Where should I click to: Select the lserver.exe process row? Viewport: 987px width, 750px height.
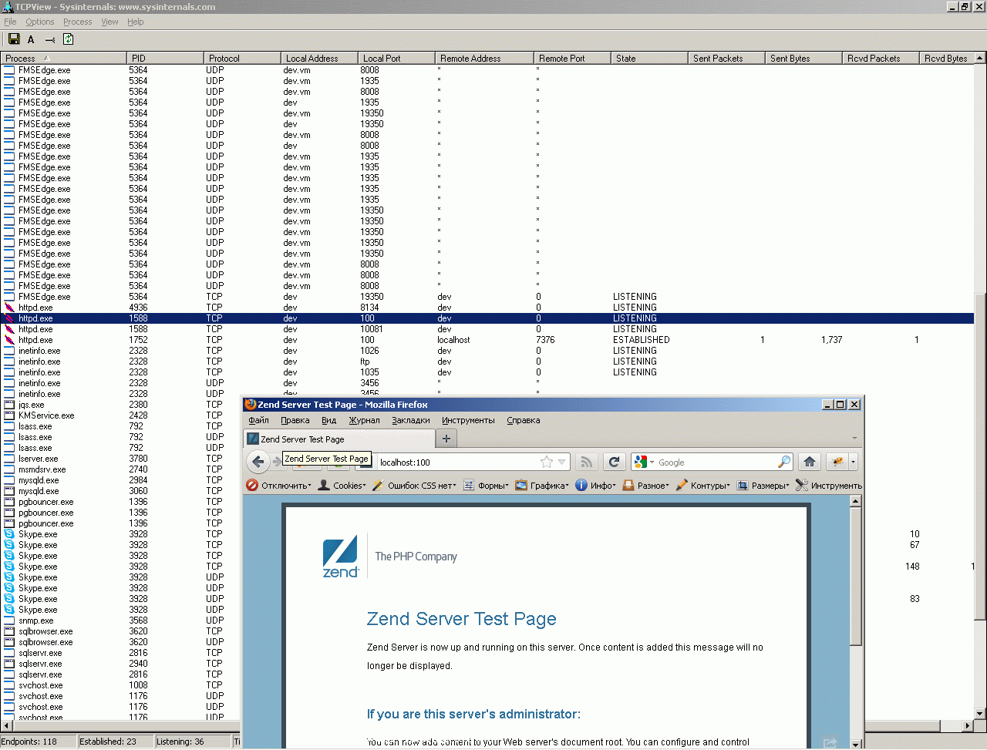[120, 459]
